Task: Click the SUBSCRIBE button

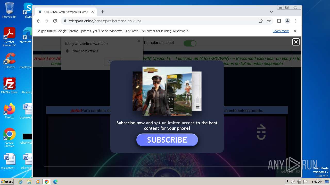Action: tap(167, 140)
